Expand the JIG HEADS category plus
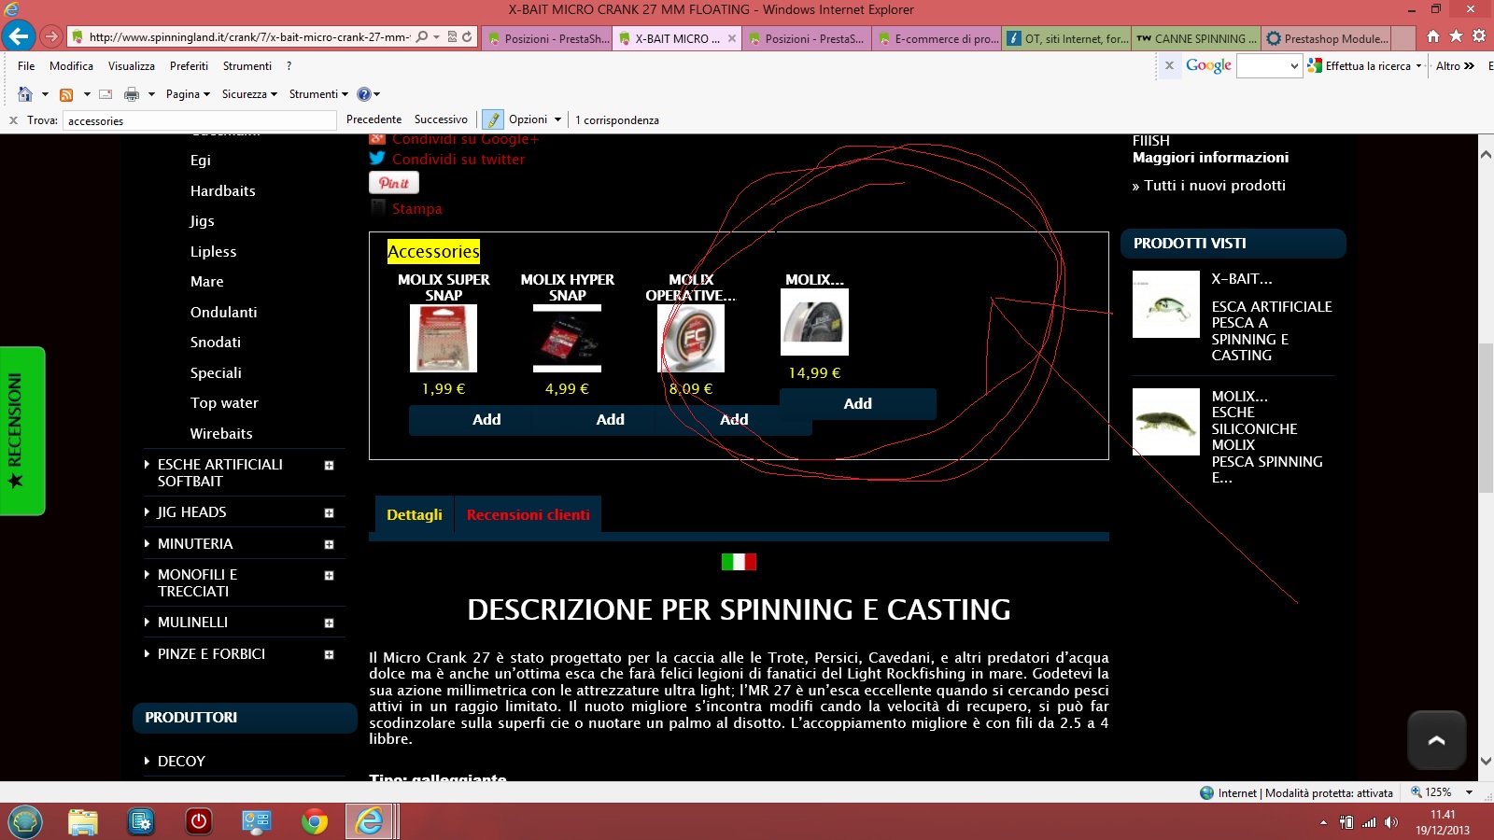1494x840 pixels. [329, 512]
